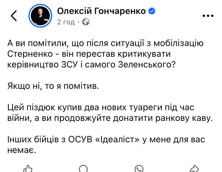This screenshot has height=172, width=222.
Task: Click the "2 год" post timestamp
Action: click(66, 22)
